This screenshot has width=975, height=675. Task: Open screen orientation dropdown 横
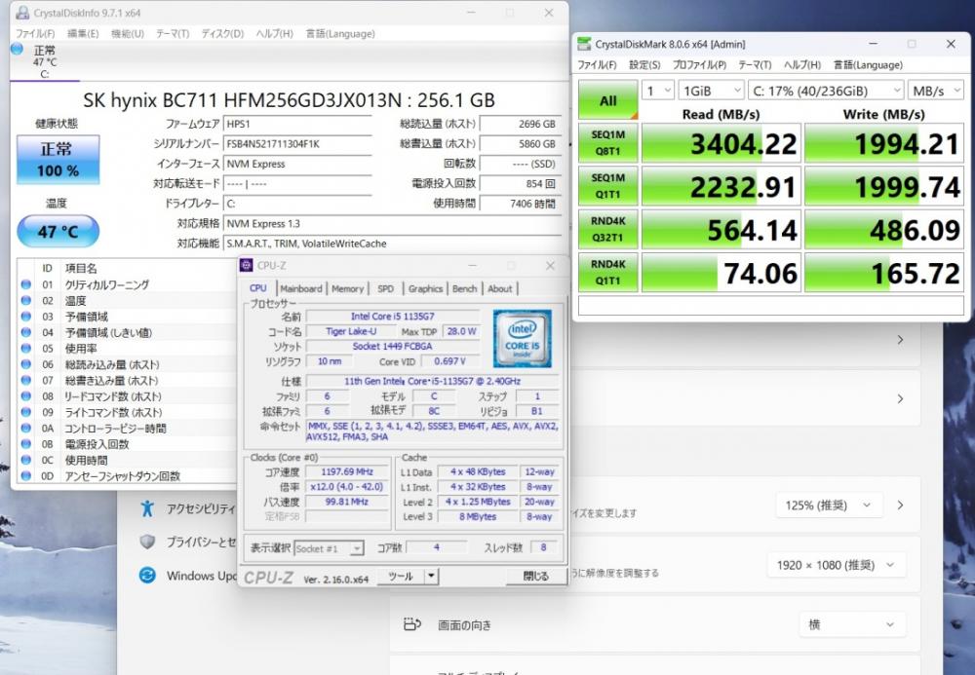coord(851,624)
